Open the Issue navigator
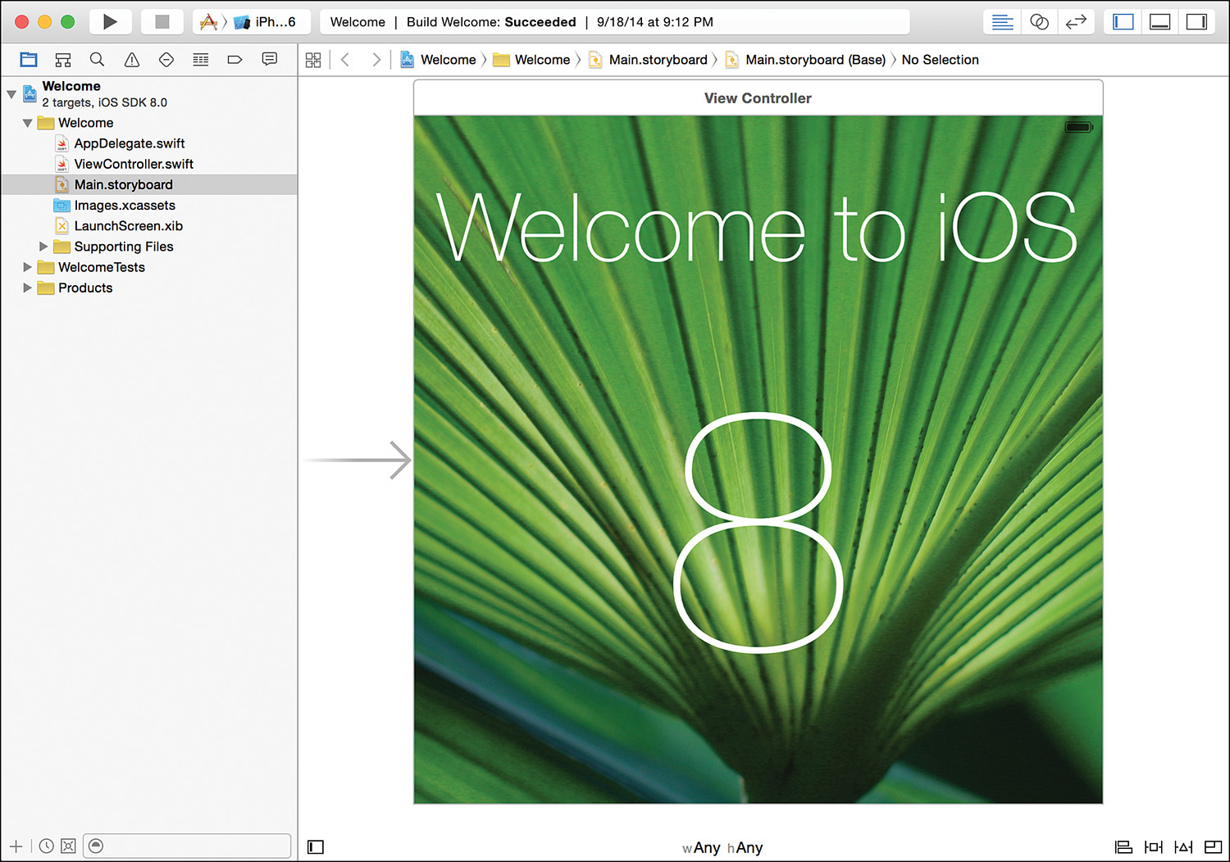The height and width of the screenshot is (862, 1230). pos(132,59)
